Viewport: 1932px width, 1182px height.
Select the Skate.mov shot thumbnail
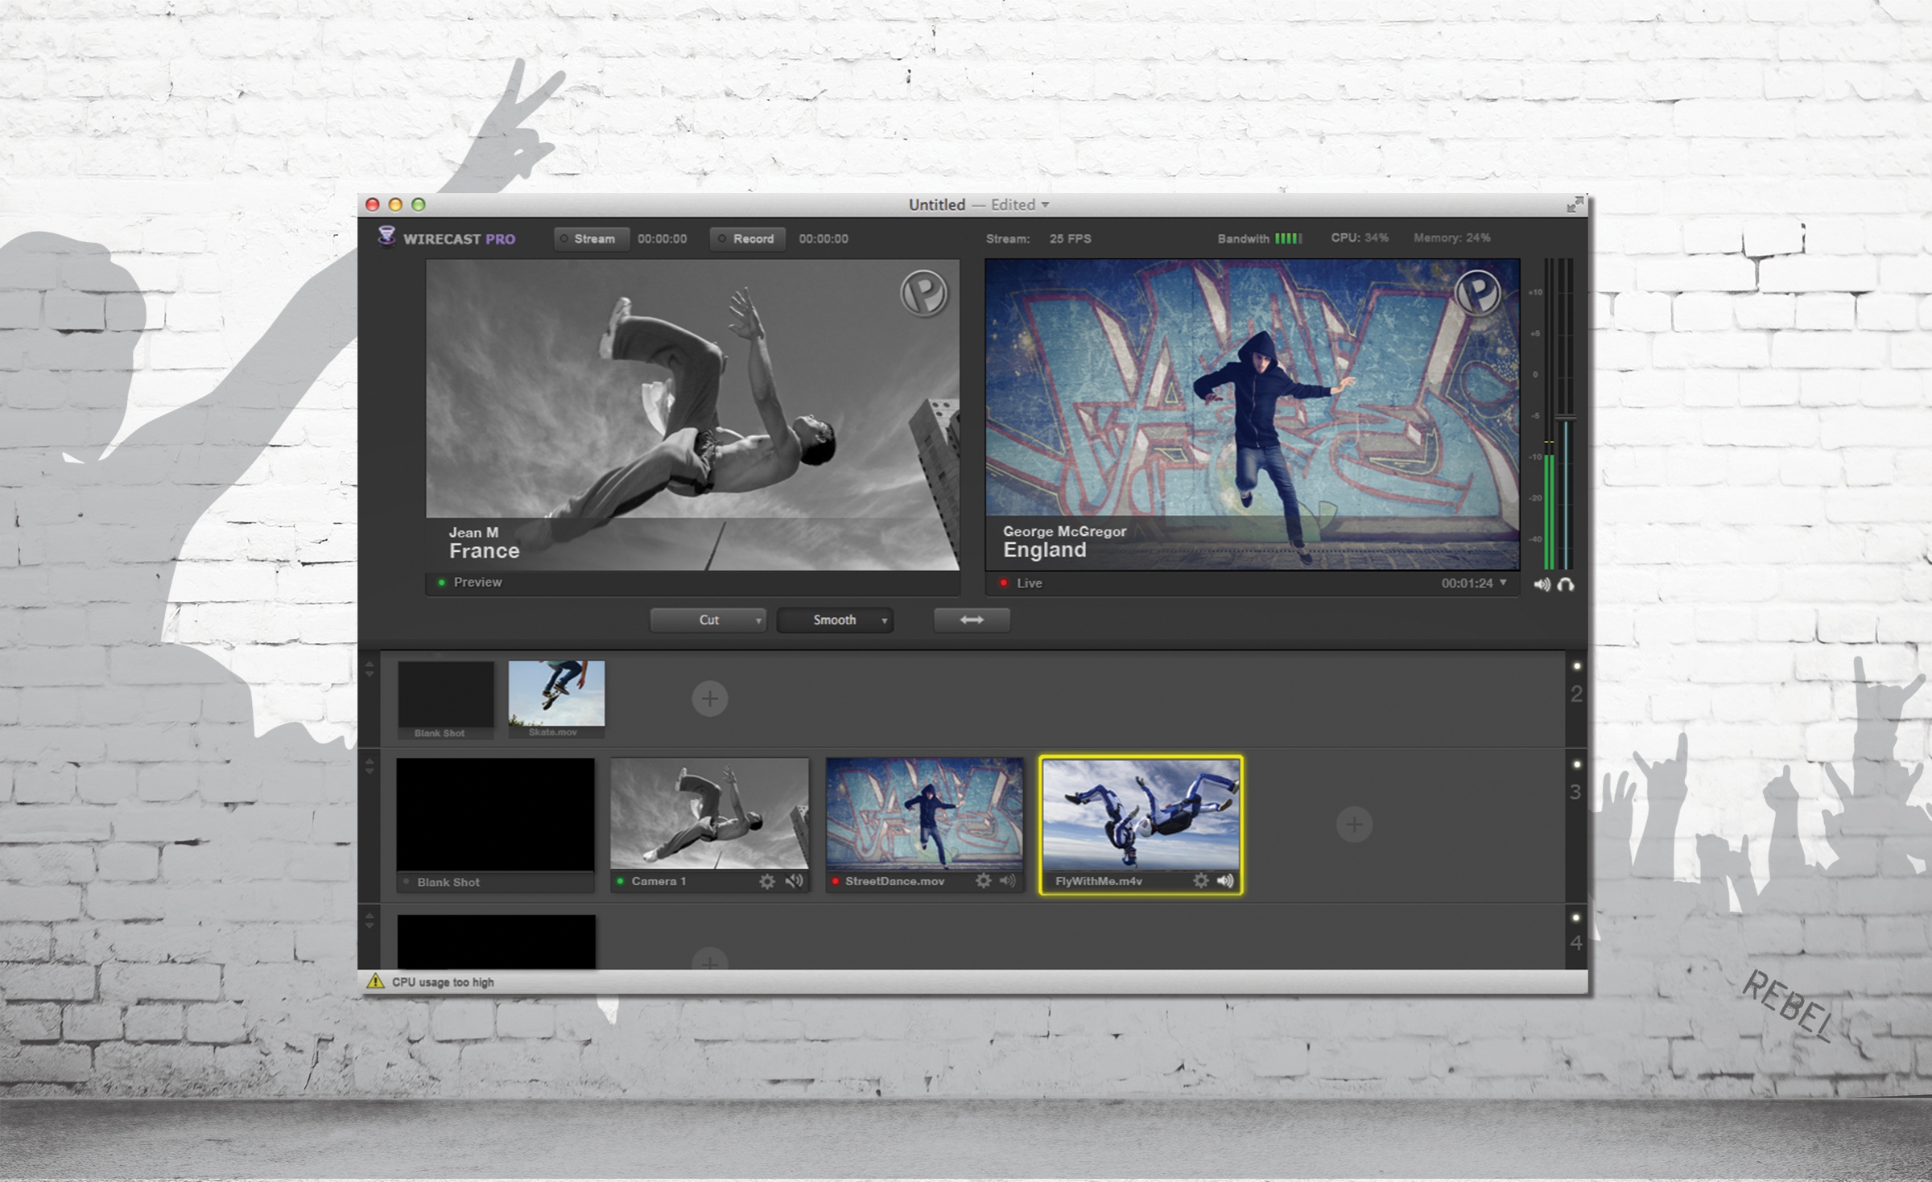[556, 694]
